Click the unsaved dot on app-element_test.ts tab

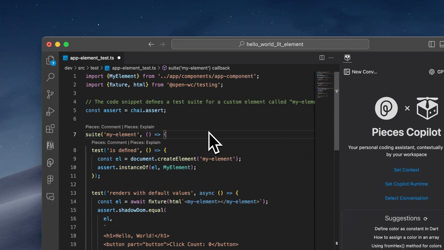[119, 58]
